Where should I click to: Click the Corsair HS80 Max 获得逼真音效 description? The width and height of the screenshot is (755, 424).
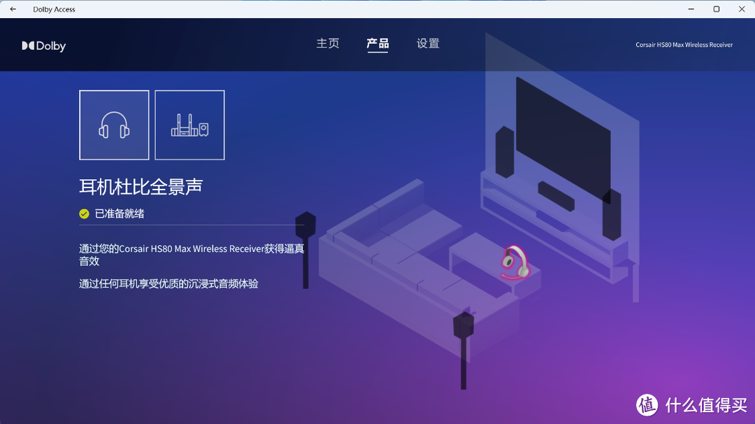click(x=192, y=255)
